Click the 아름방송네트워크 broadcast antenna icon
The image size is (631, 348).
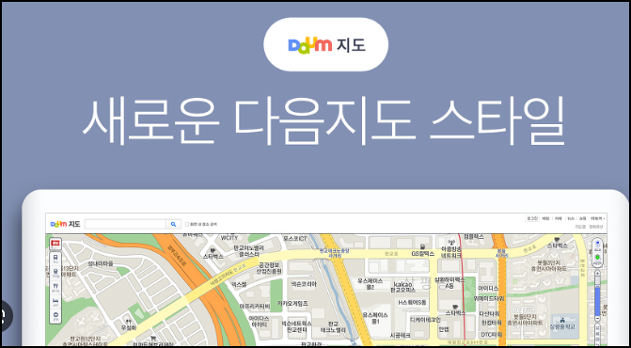[451, 242]
